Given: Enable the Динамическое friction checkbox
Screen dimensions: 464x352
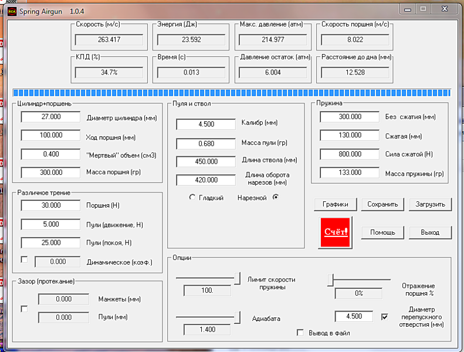Looking at the screenshot, I should pos(24,260).
